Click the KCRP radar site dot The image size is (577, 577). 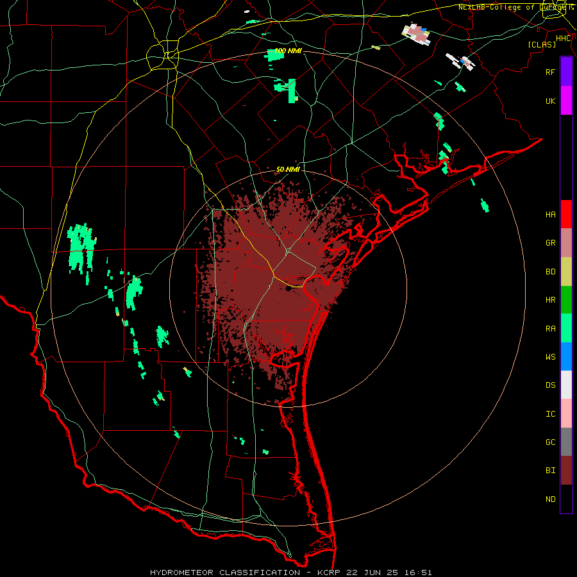click(288, 288)
